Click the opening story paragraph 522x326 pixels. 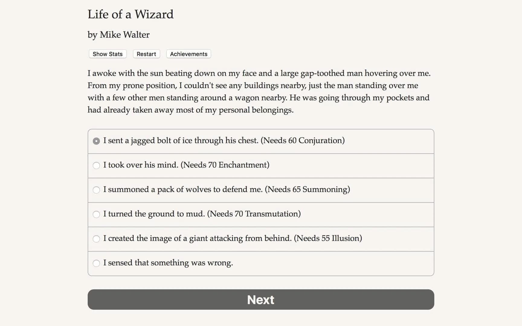coord(259,91)
